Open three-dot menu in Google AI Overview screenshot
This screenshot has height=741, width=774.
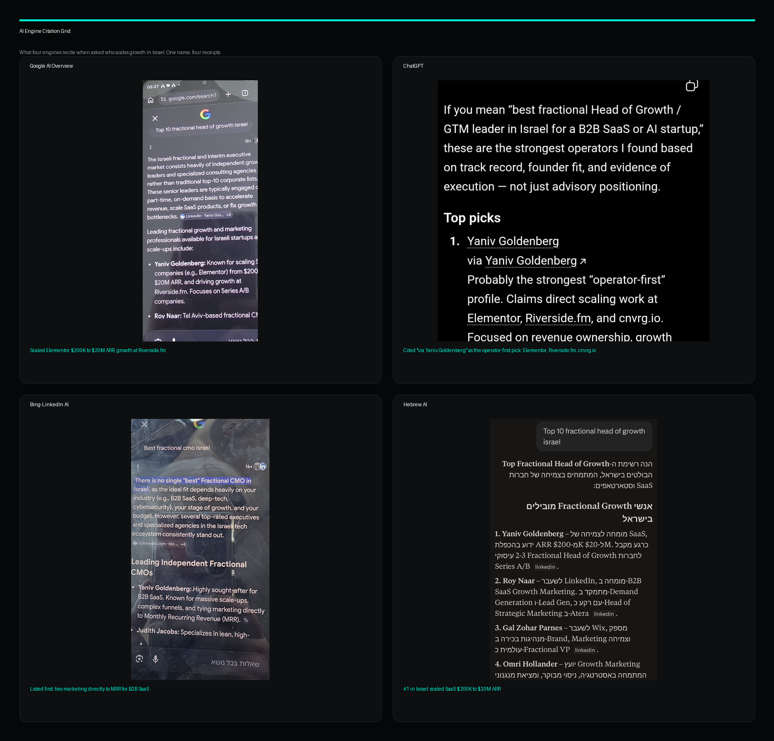(150, 147)
